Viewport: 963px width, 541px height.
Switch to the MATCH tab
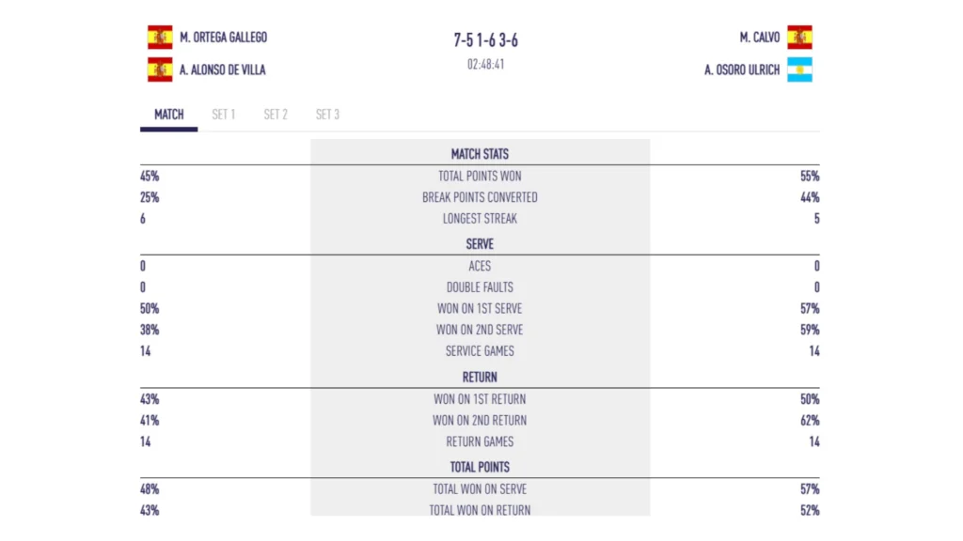point(169,115)
